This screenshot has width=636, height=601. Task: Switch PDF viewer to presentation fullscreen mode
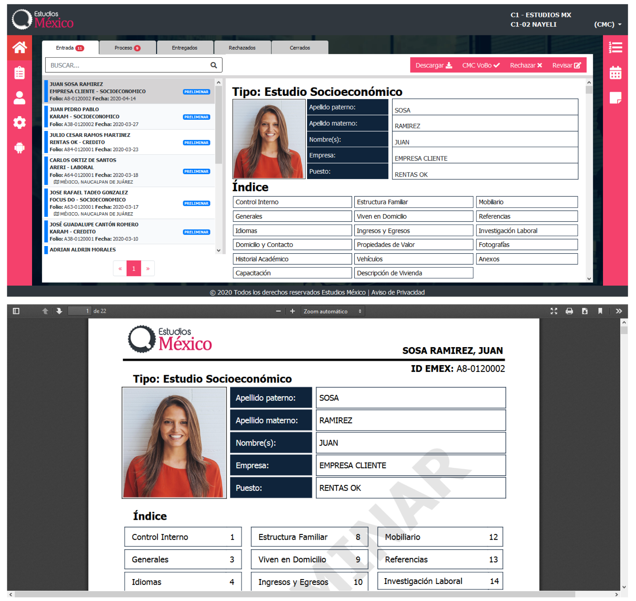(x=554, y=311)
